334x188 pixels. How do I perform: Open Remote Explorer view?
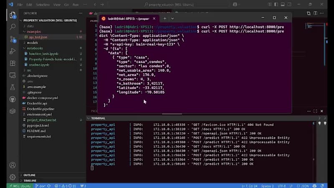(13, 75)
